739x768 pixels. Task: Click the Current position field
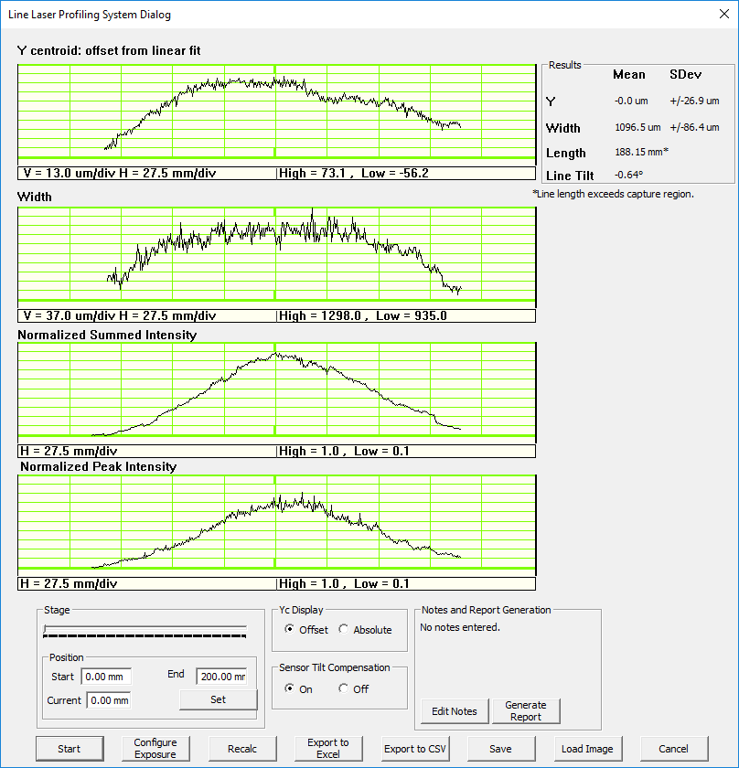pos(108,699)
